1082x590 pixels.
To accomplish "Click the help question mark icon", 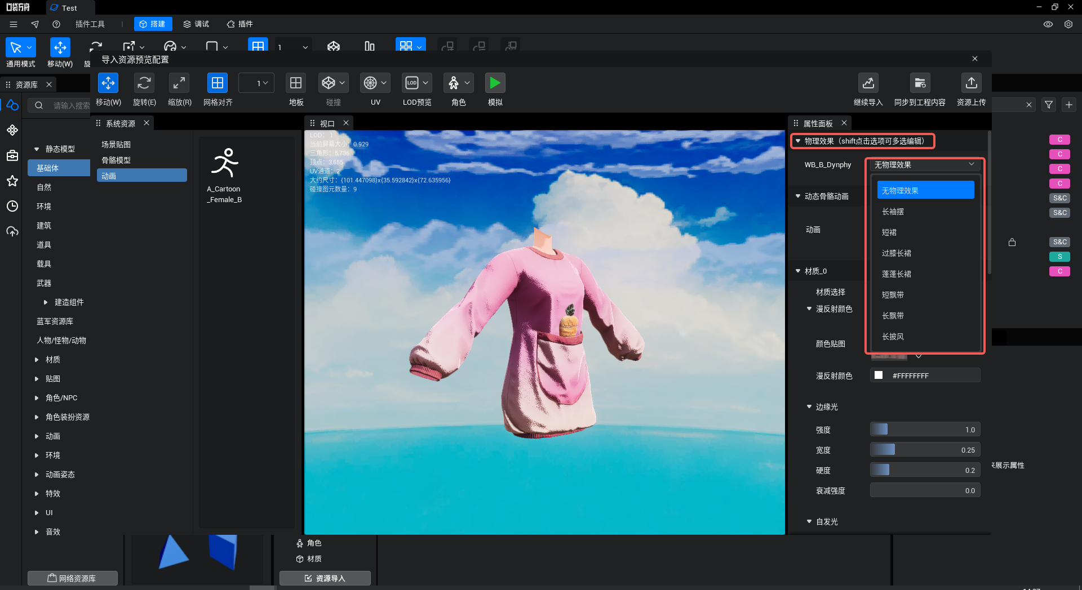I will 56,24.
